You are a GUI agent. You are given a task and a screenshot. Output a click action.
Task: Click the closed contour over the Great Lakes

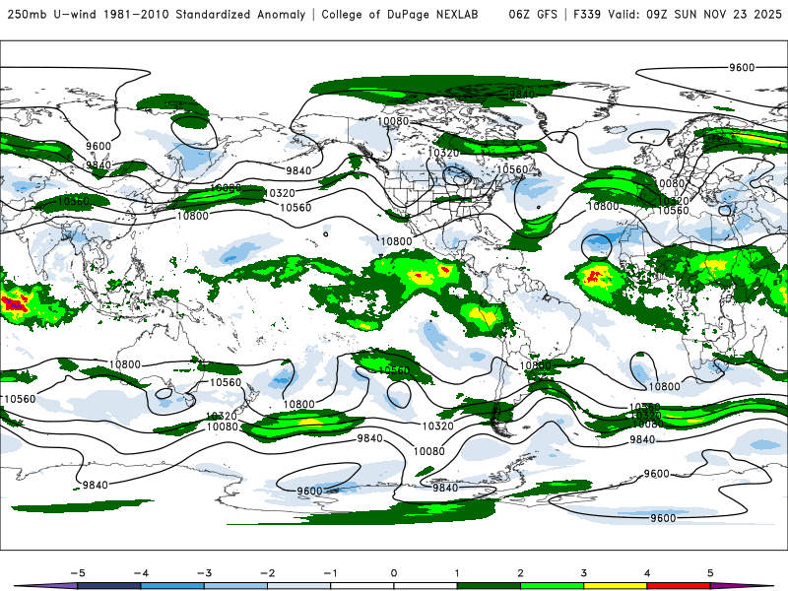coord(458,176)
